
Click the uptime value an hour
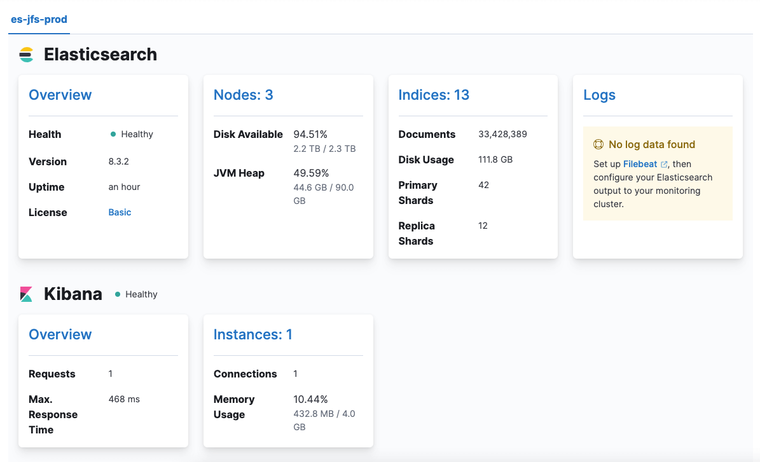[124, 187]
